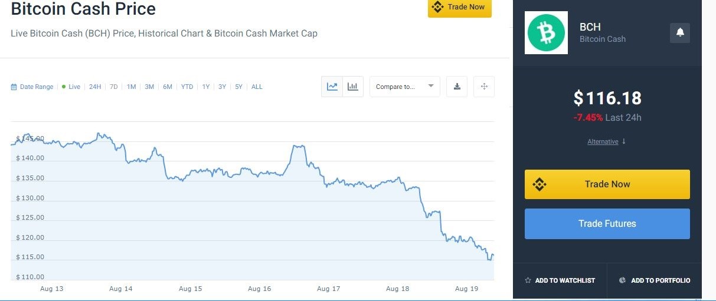Click the large yellow Trade Now button

pyautogui.click(x=607, y=184)
